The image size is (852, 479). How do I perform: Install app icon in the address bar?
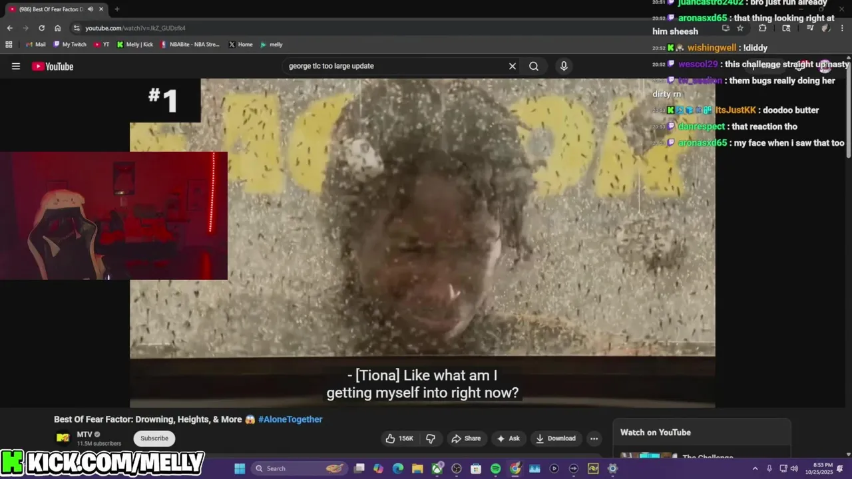[x=726, y=28]
